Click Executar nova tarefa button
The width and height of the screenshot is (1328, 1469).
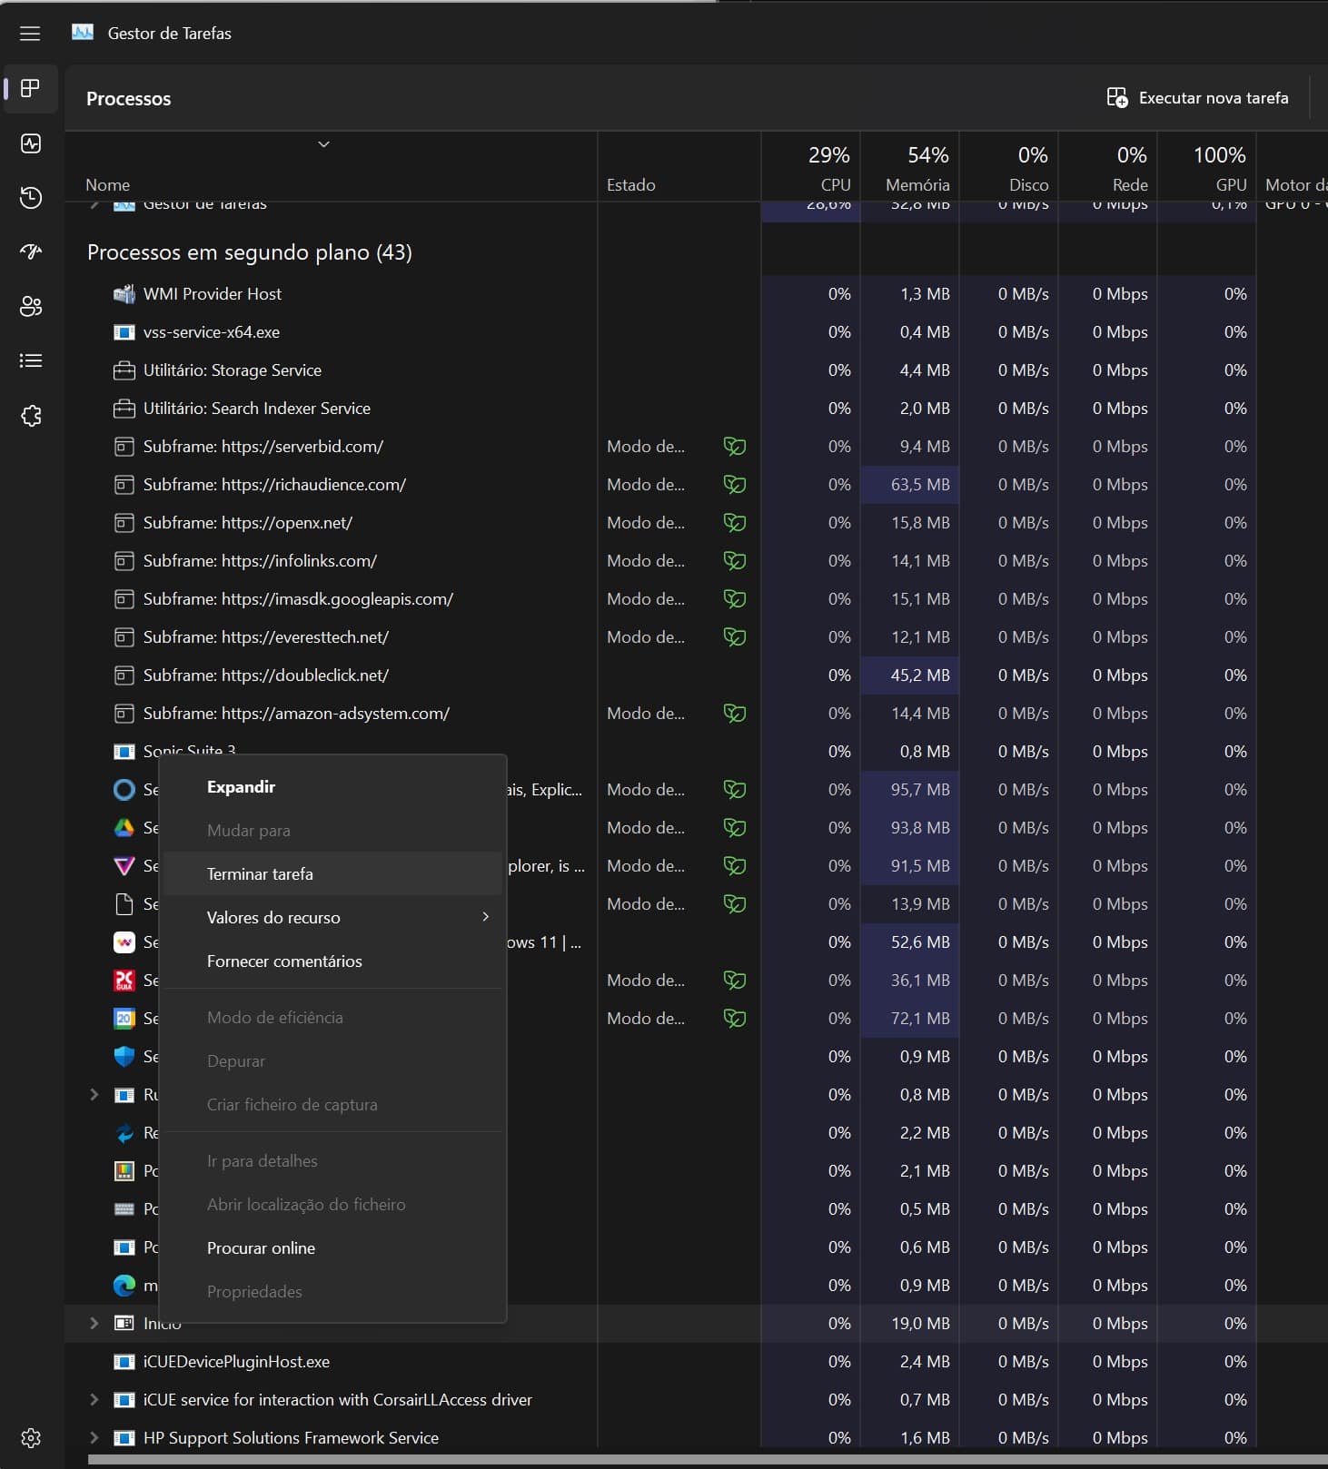pyautogui.click(x=1197, y=98)
